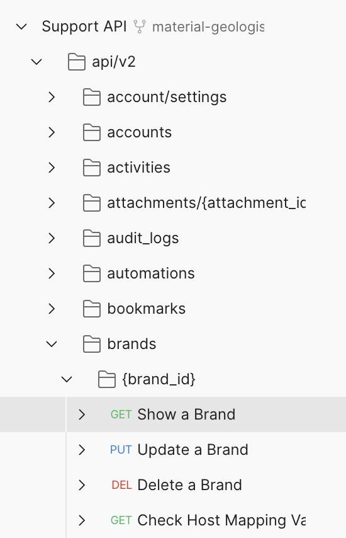Click the DEL badge on Delete a Brand
The width and height of the screenshot is (346, 538).
tap(121, 485)
